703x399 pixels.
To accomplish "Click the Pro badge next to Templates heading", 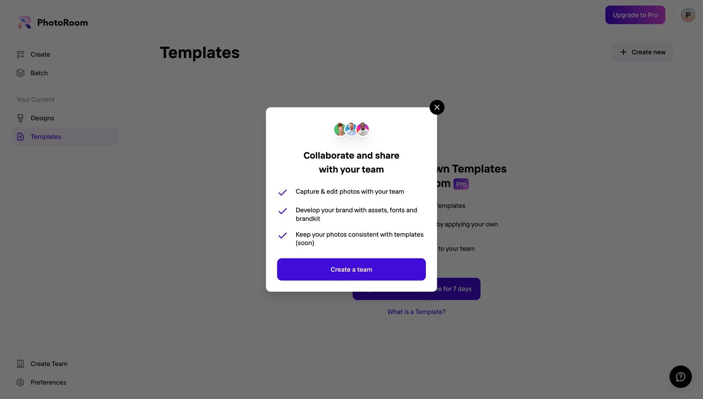I will [x=461, y=184].
